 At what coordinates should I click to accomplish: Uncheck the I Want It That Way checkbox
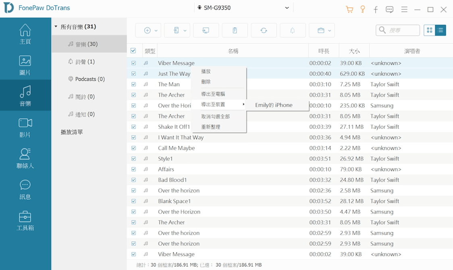coord(133,137)
